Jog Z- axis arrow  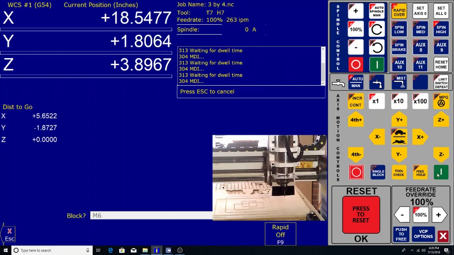pyautogui.click(x=441, y=154)
